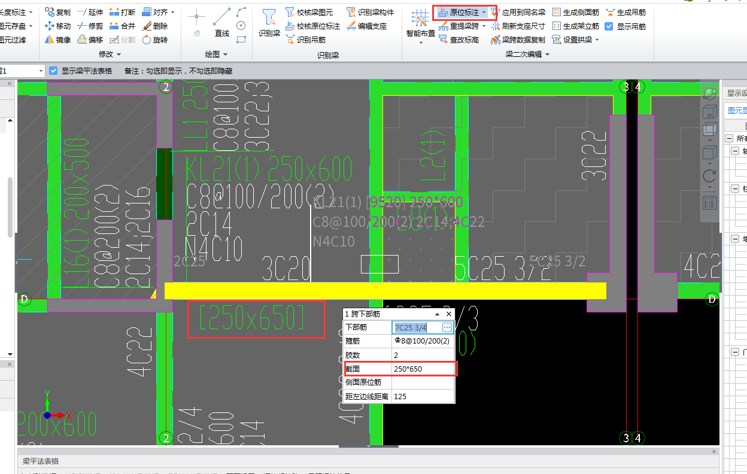Collapse the 所有 tree node
This screenshot has width=747, height=474.
tap(730, 138)
